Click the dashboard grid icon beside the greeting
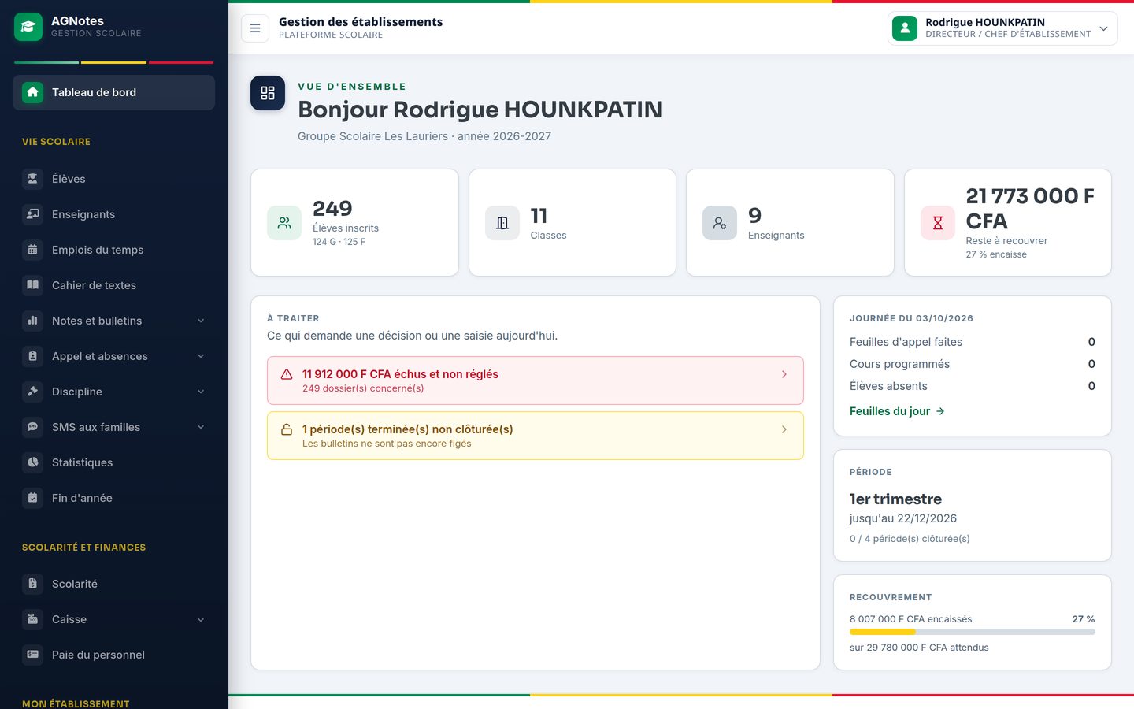Image resolution: width=1134 pixels, height=709 pixels. [x=268, y=93]
